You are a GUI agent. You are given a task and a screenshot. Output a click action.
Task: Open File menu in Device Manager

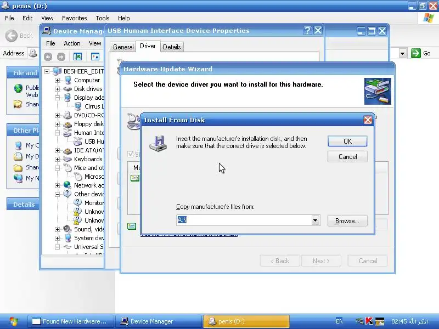click(x=50, y=43)
